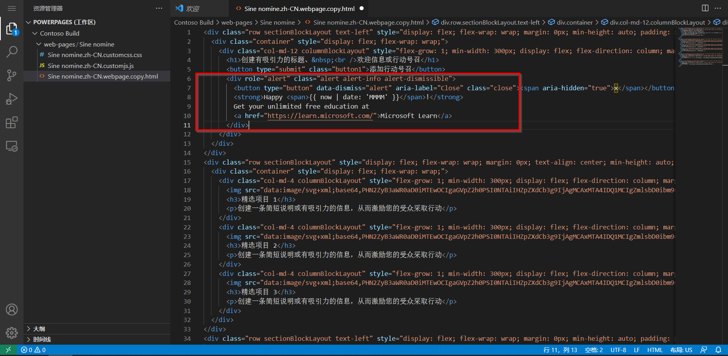
Task: Close the unsaved editor tab dot
Action: (x=362, y=8)
